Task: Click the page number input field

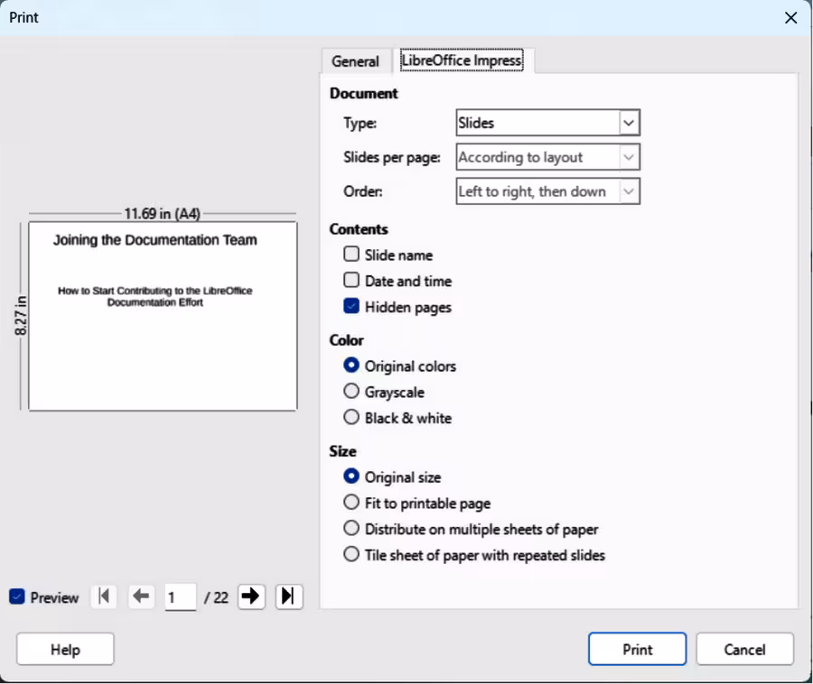Action: [x=181, y=597]
